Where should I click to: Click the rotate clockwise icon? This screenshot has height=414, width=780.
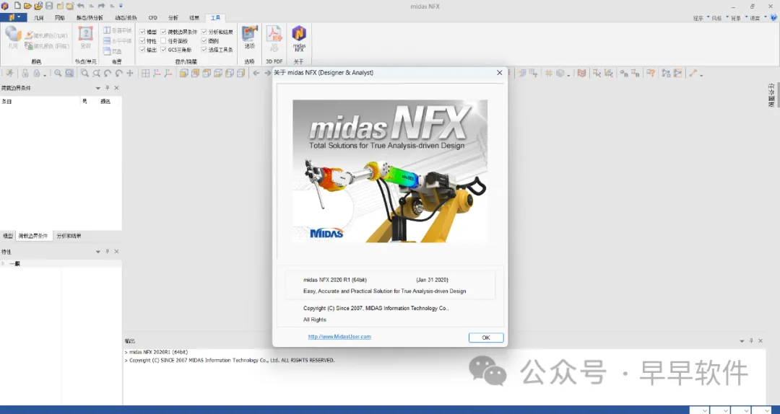point(119,73)
